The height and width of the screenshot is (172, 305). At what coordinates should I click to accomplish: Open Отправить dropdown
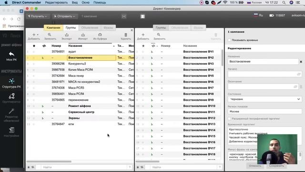click(65, 16)
